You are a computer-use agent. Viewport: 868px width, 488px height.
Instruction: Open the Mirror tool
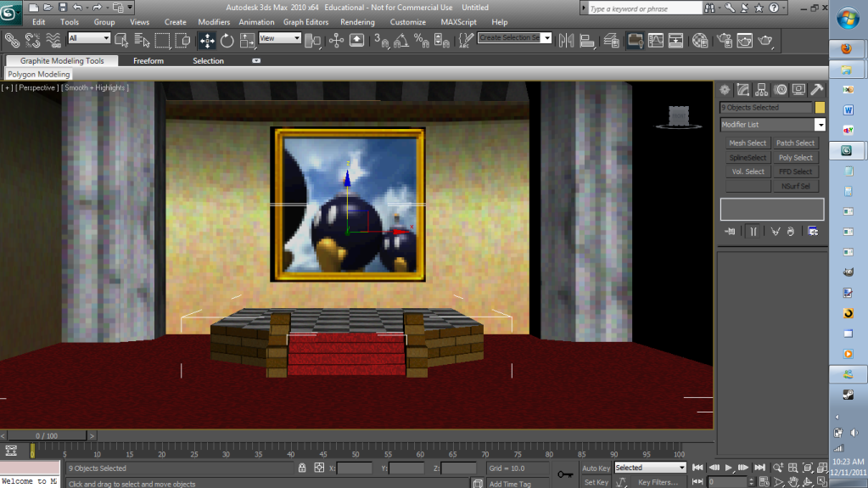(566, 40)
